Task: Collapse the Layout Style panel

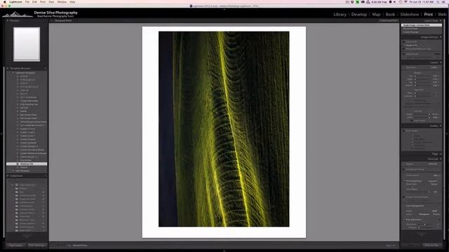Action: (441, 20)
